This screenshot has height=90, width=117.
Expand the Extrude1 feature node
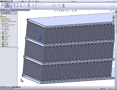point(1,33)
